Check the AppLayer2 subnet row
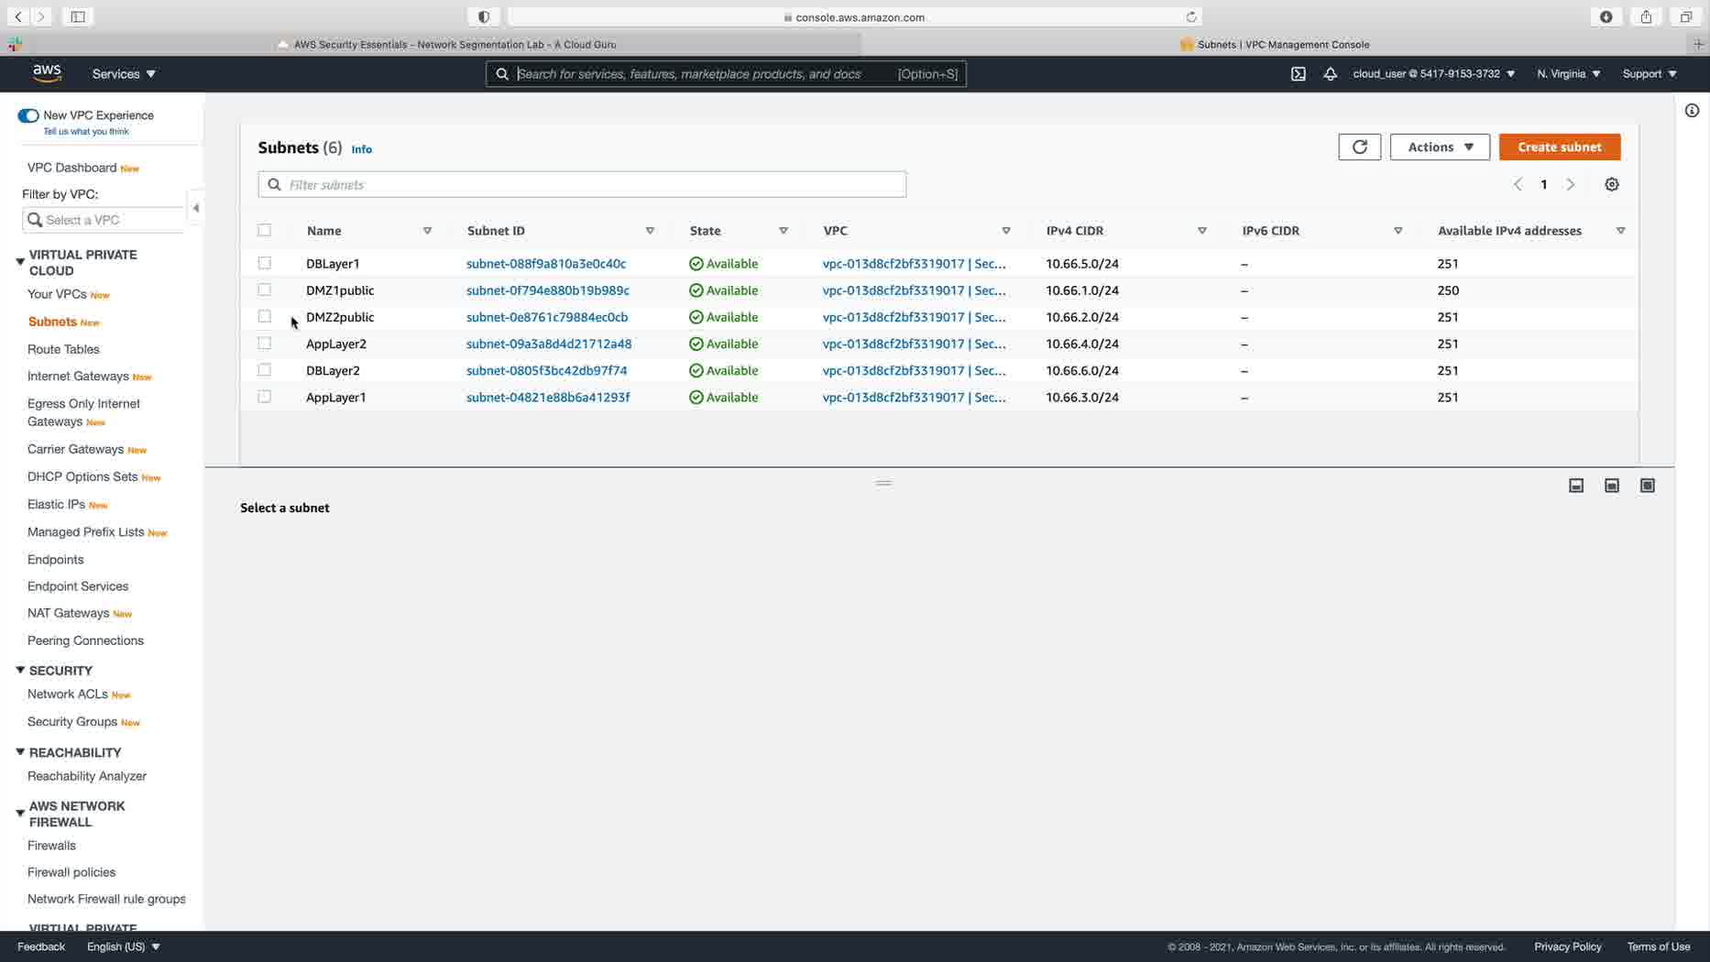This screenshot has height=962, width=1710. tap(265, 343)
